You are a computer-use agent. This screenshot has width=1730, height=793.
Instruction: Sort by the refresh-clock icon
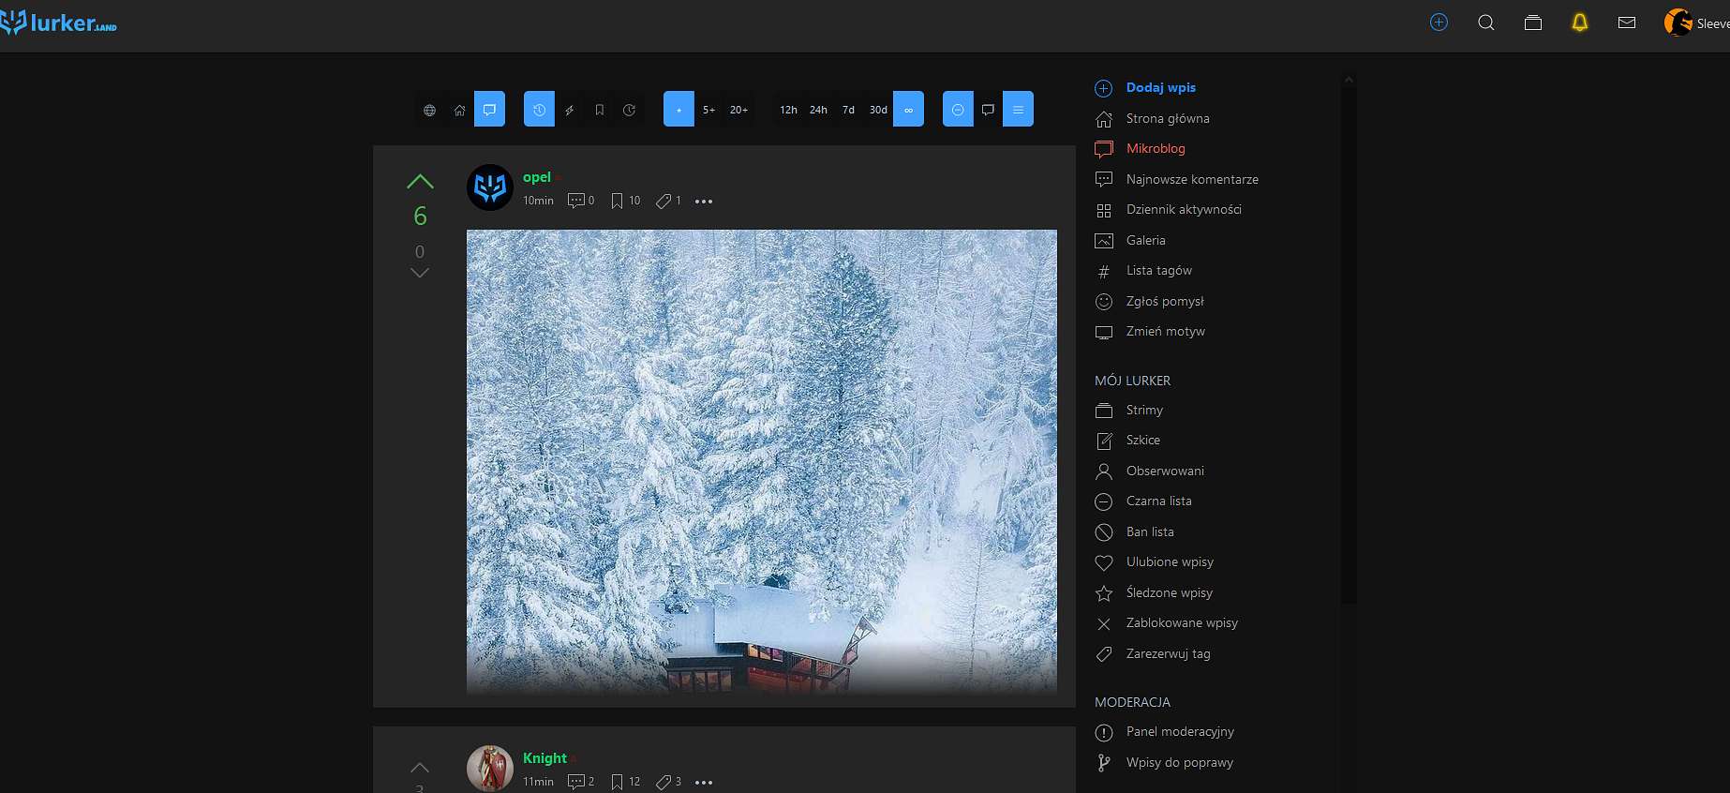point(629,110)
